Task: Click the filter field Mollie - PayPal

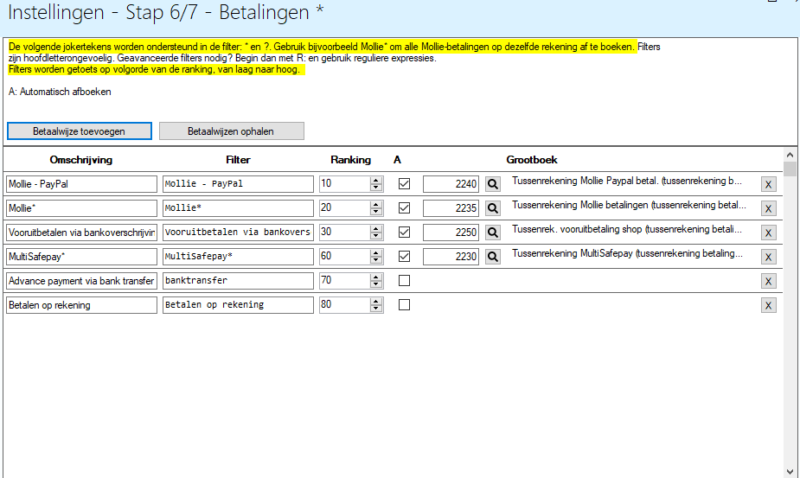Action: pyautogui.click(x=238, y=184)
